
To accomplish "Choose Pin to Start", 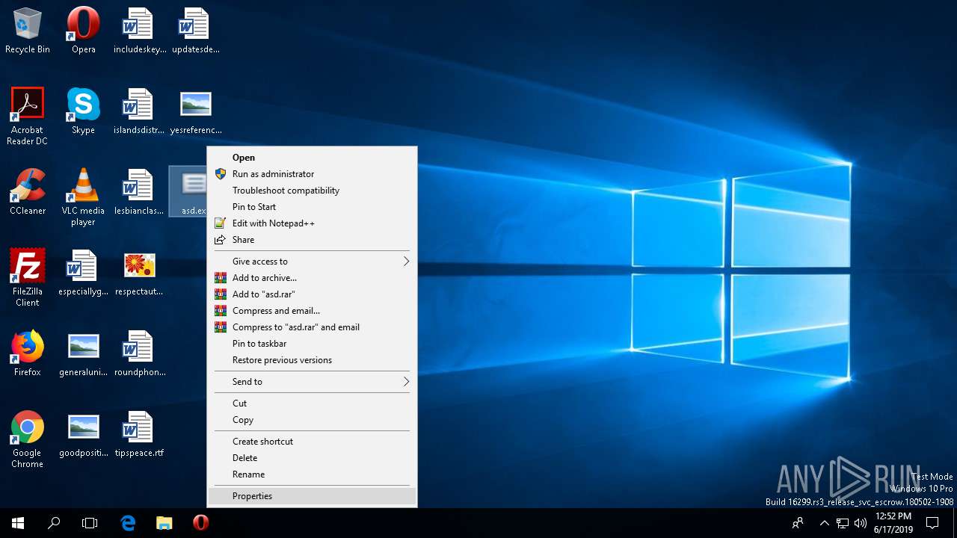I will [x=312, y=207].
